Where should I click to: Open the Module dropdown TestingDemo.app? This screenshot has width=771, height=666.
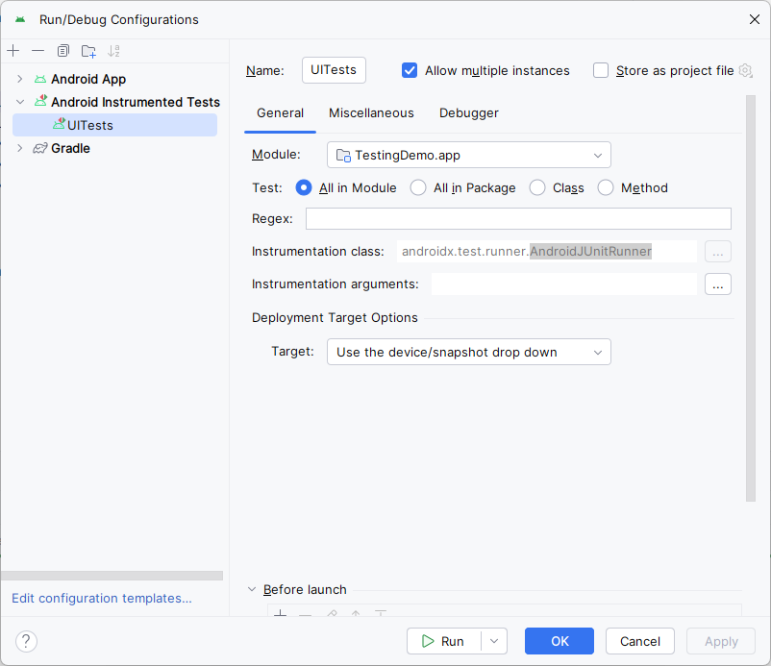pyautogui.click(x=468, y=155)
